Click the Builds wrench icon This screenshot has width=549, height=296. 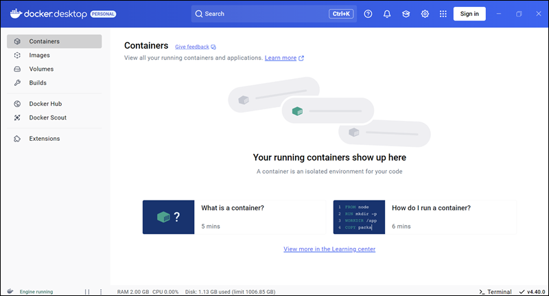tap(17, 82)
